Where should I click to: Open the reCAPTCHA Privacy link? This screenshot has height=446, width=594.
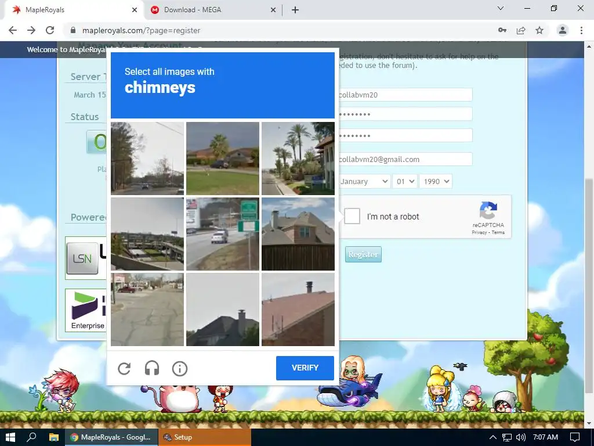[x=479, y=232]
